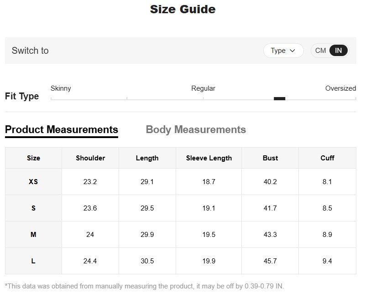Select the L size row label
The width and height of the screenshot is (381, 293).
(33, 261)
